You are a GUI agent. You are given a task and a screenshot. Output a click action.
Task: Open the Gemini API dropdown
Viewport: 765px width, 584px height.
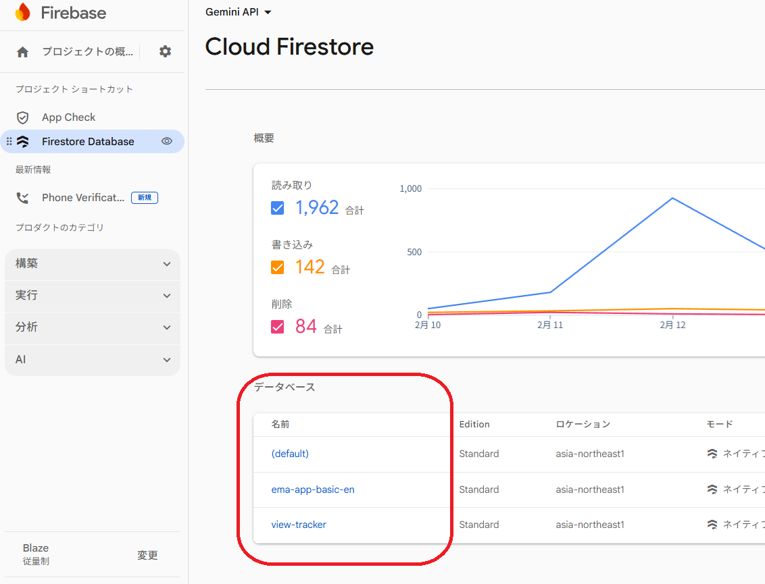click(x=238, y=11)
